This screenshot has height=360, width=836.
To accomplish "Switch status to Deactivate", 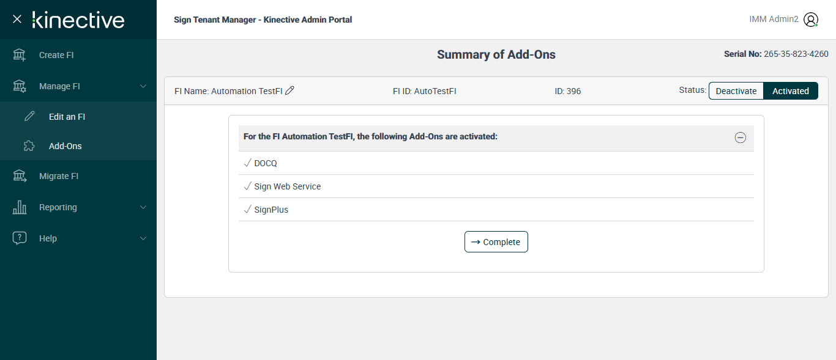I will pyautogui.click(x=736, y=91).
